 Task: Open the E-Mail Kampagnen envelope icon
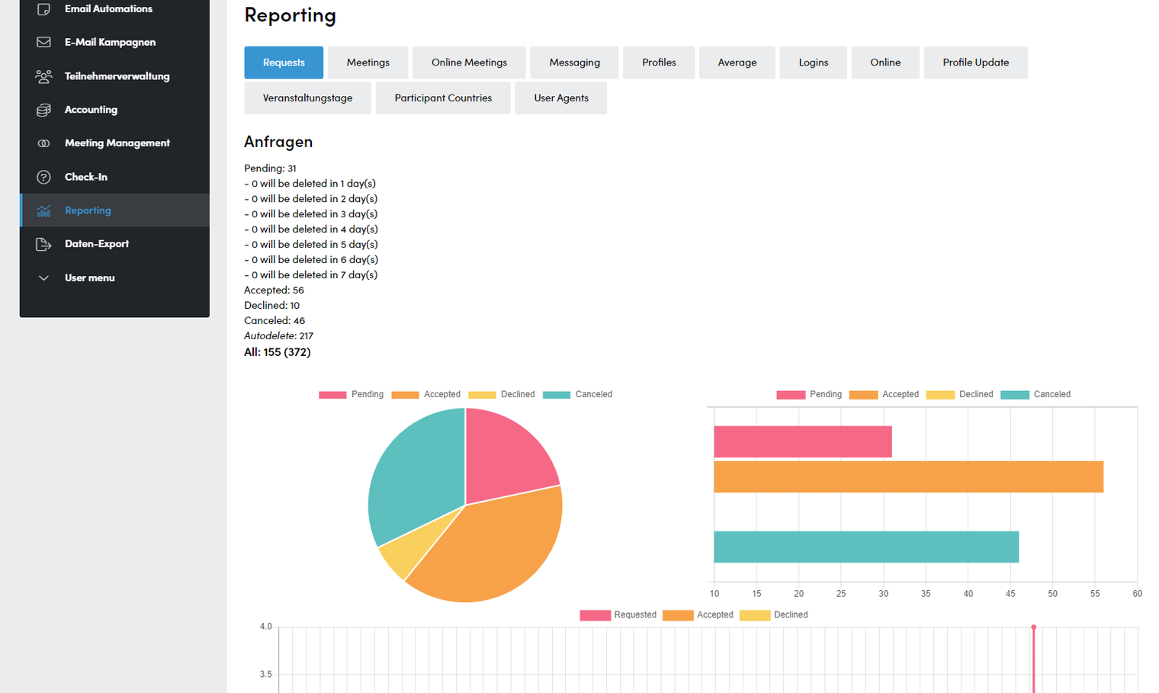[43, 43]
